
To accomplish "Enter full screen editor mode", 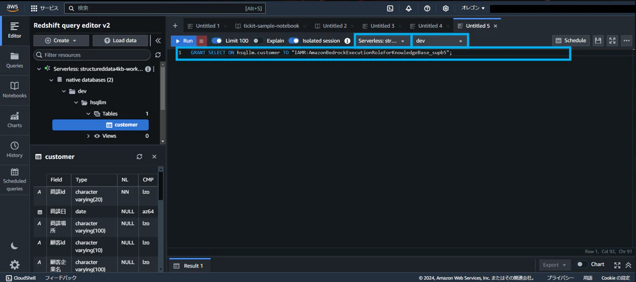I will tap(613, 41).
